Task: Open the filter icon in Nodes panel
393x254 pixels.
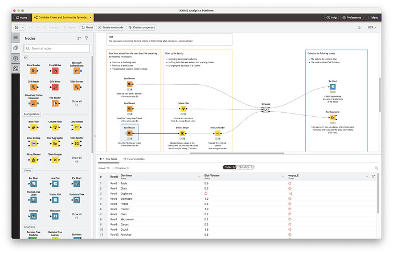Action: tap(87, 38)
